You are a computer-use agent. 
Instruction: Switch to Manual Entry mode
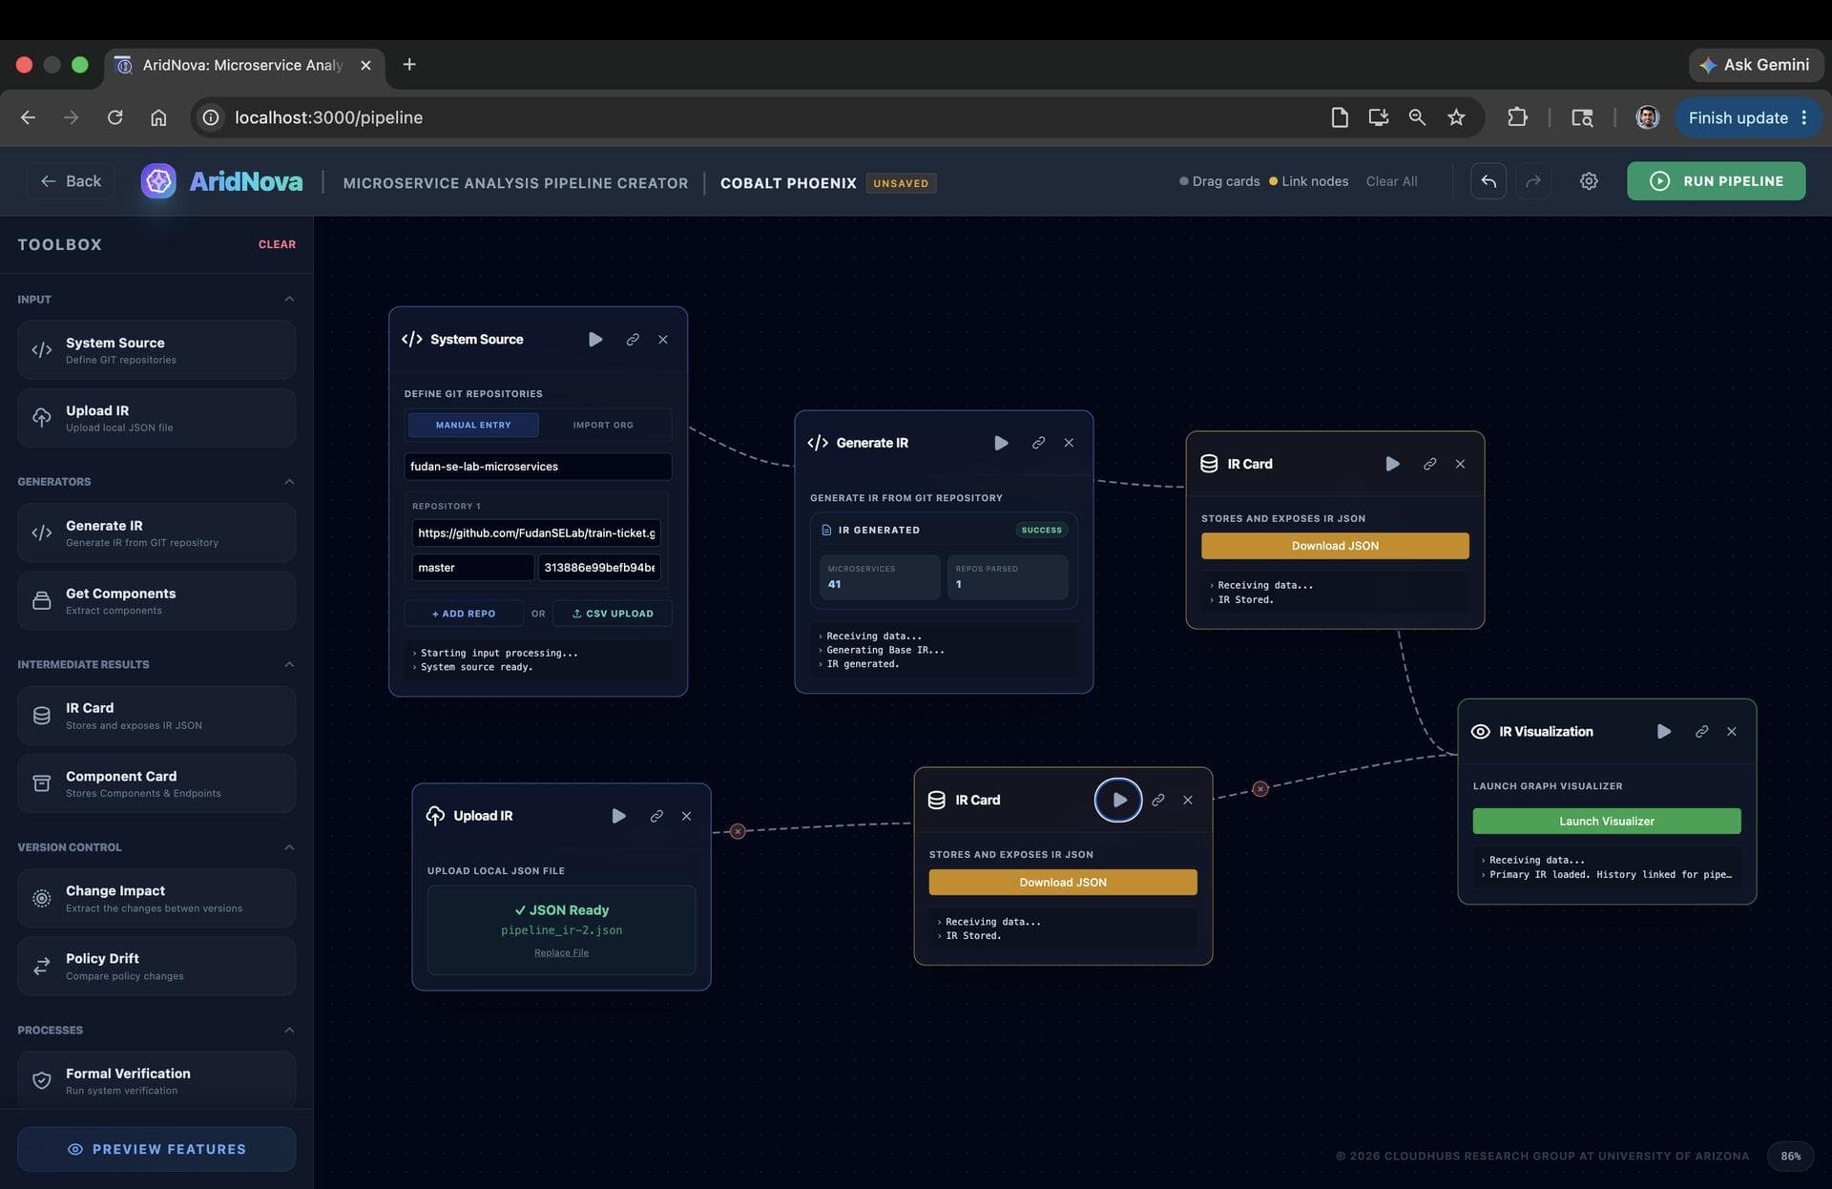[473, 425]
